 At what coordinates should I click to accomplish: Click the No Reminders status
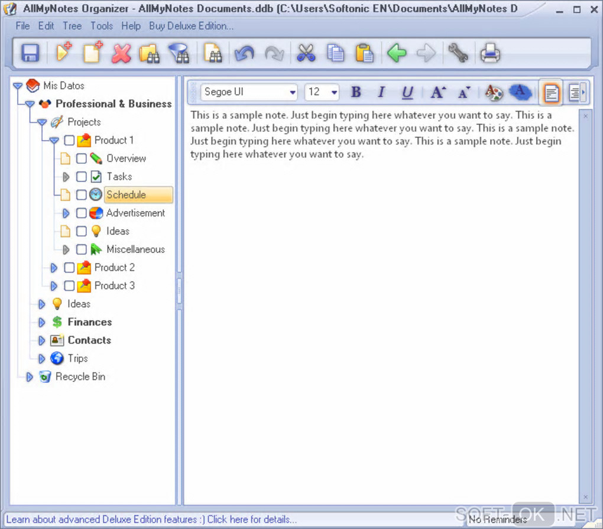tap(498, 520)
